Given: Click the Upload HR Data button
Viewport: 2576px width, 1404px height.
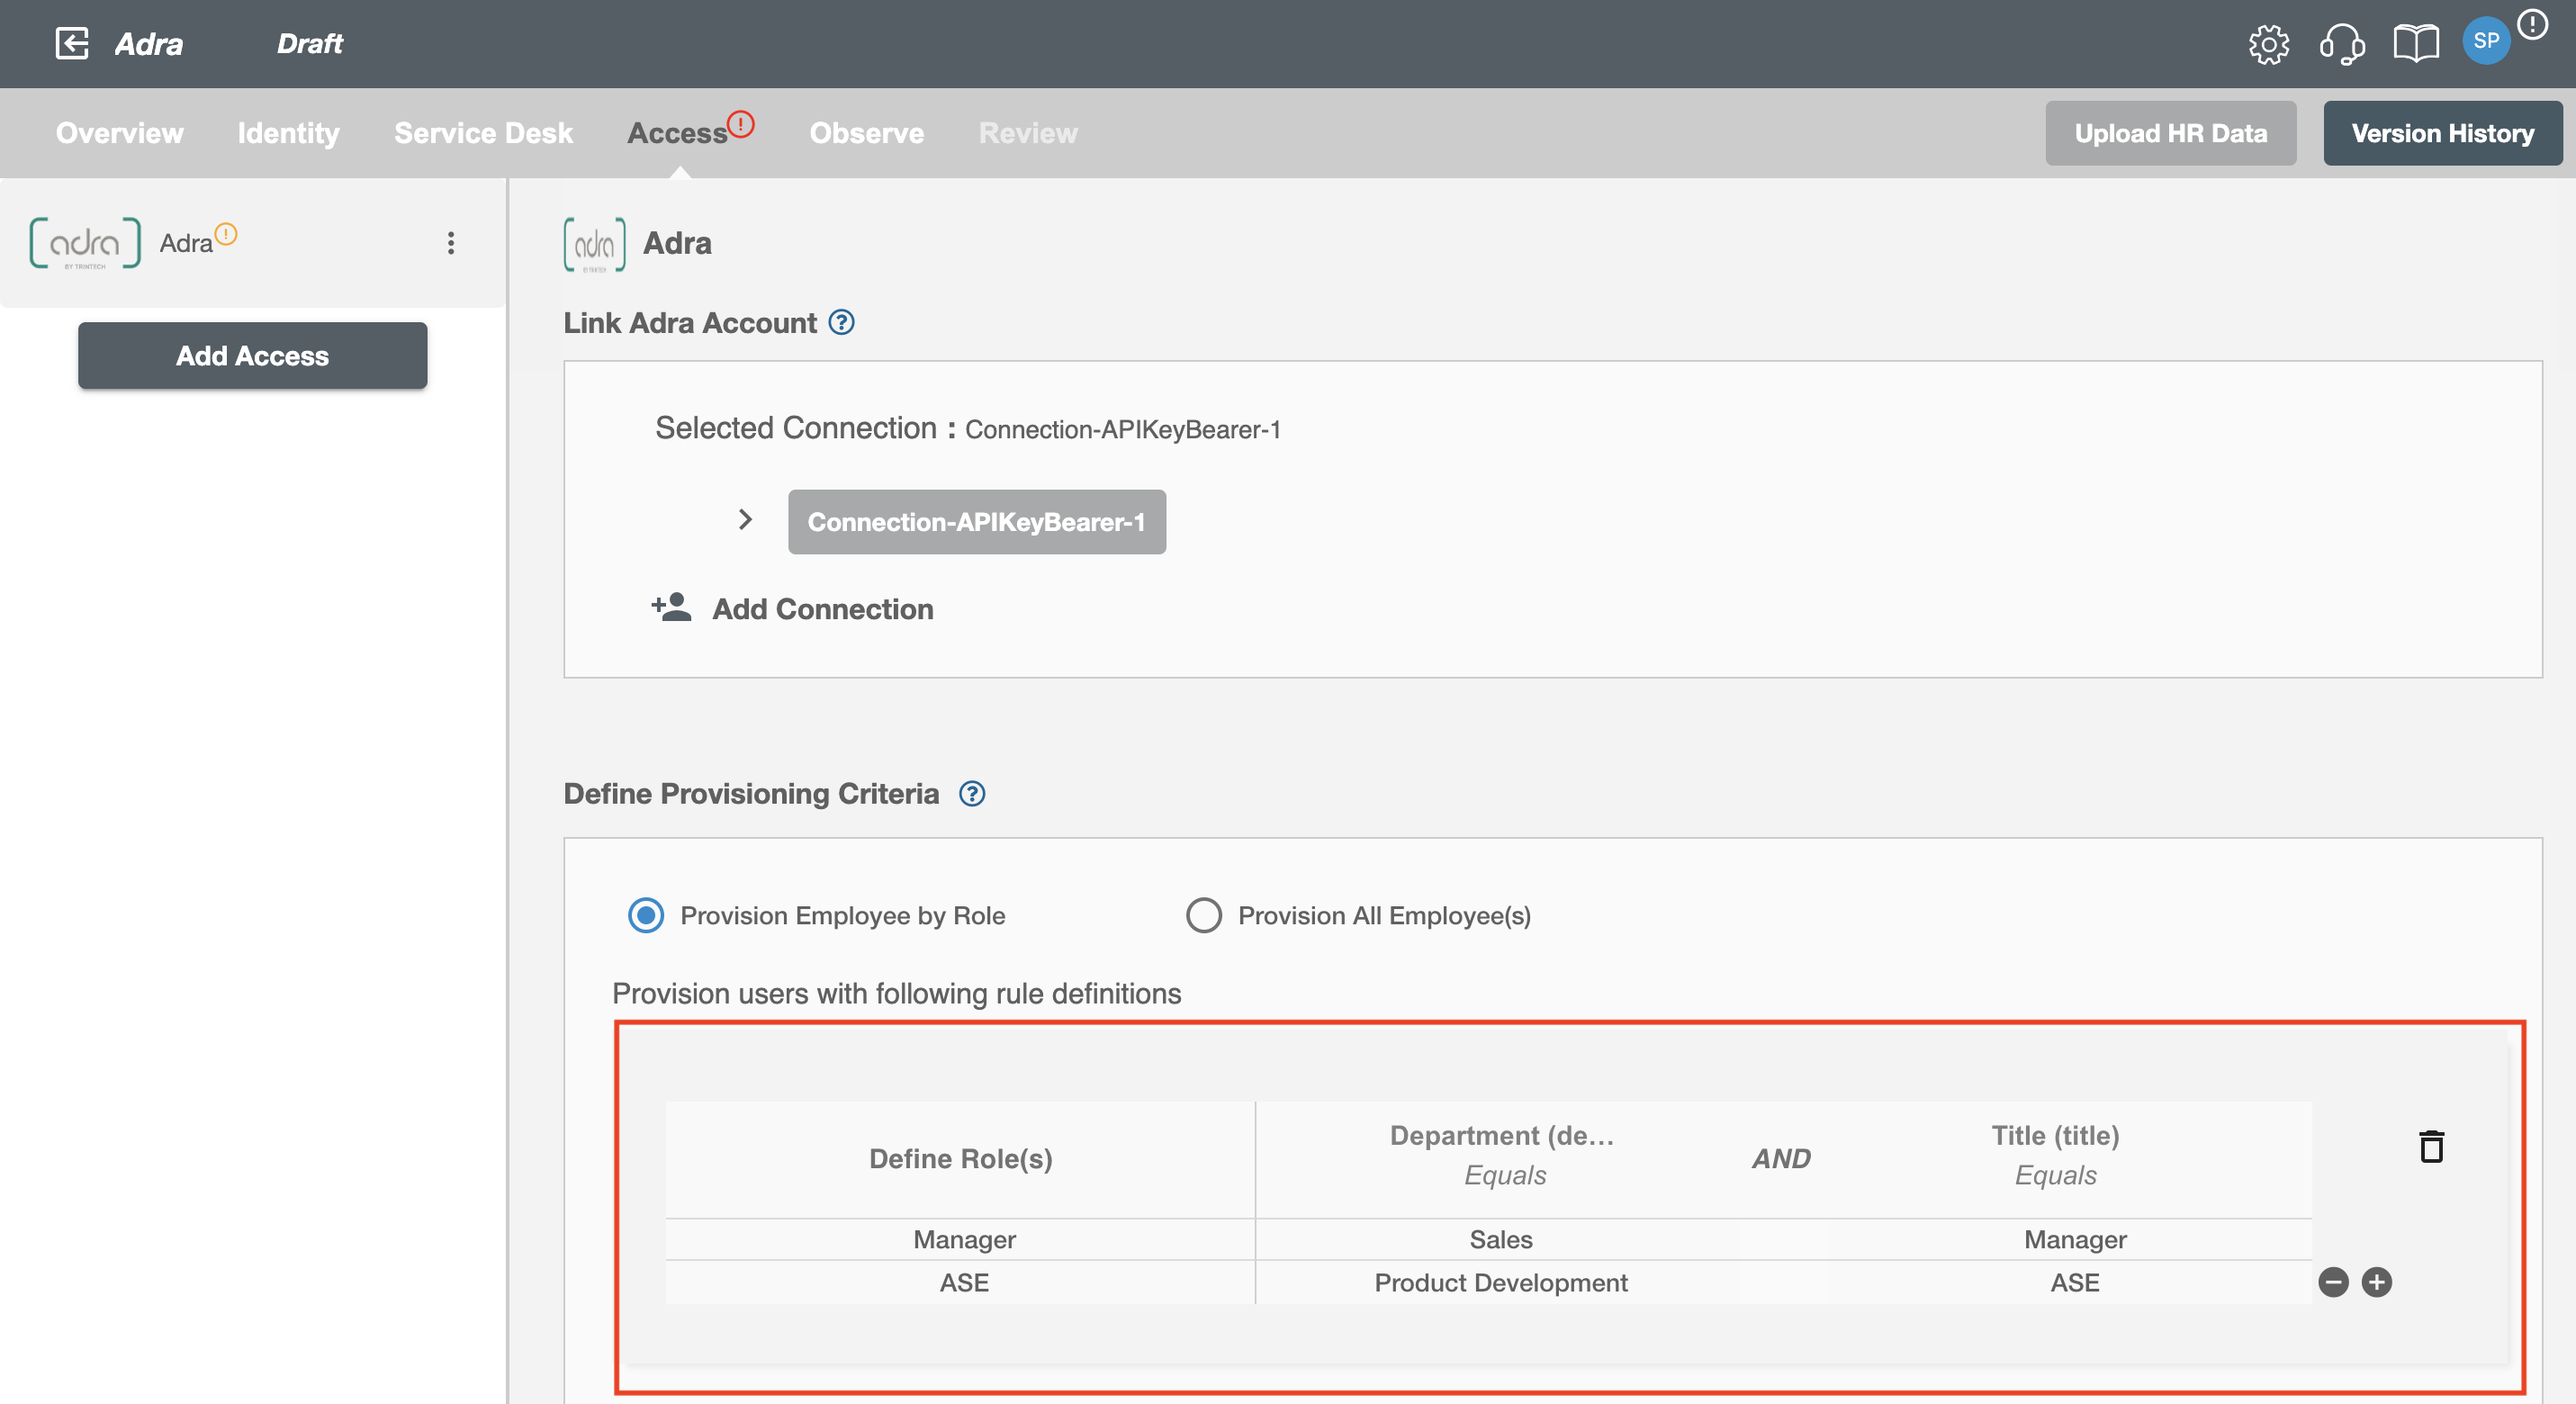Looking at the screenshot, I should coord(2170,133).
